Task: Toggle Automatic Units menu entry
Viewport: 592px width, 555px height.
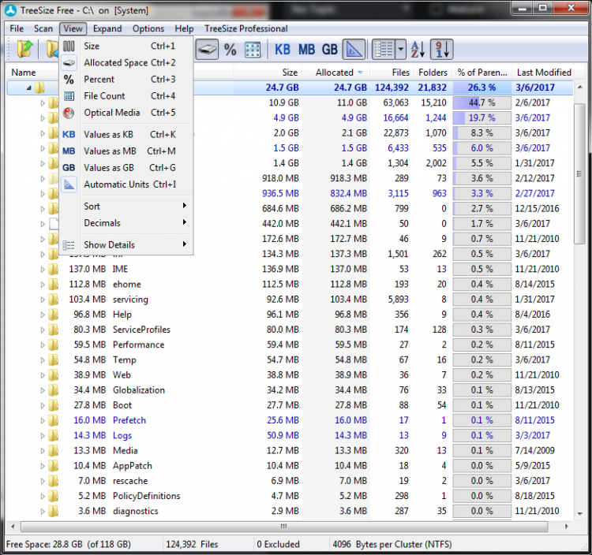Action: pyautogui.click(x=126, y=184)
